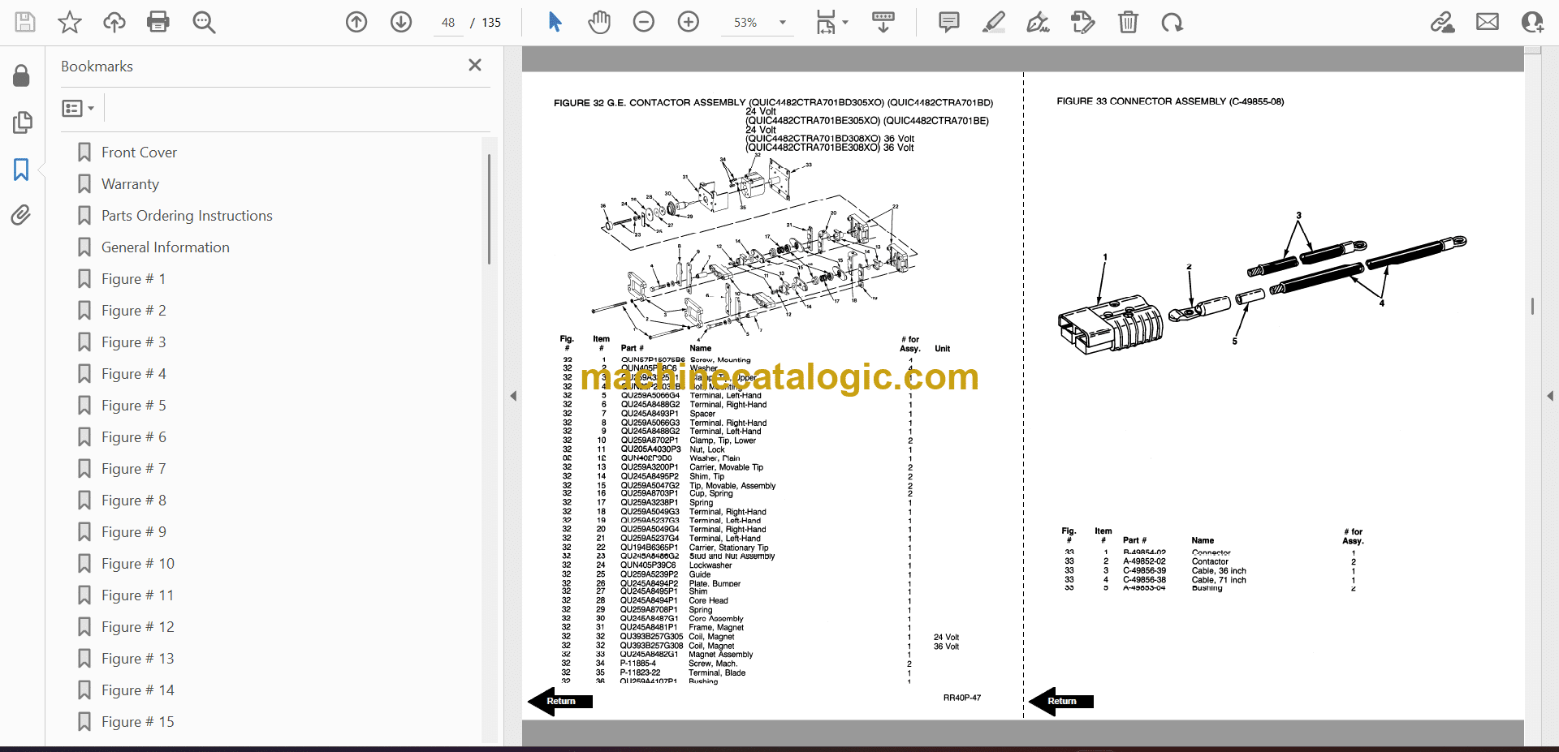Click the bookmarks panel scrollbar thumb
Screen dimensions: 1559x752
coord(489,208)
